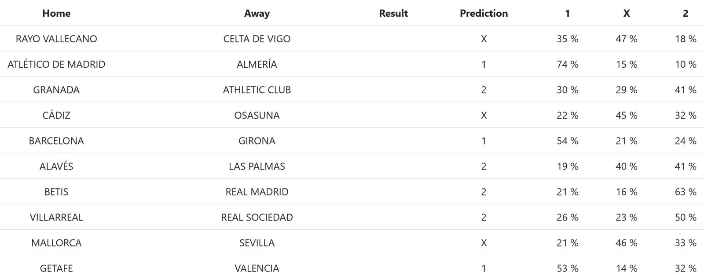
Task: Click the Girona away team cell
Action: [257, 141]
